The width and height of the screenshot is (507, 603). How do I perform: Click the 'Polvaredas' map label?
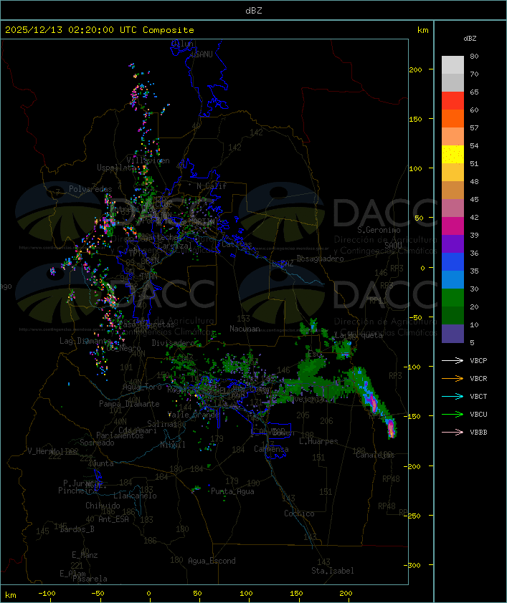(x=90, y=189)
